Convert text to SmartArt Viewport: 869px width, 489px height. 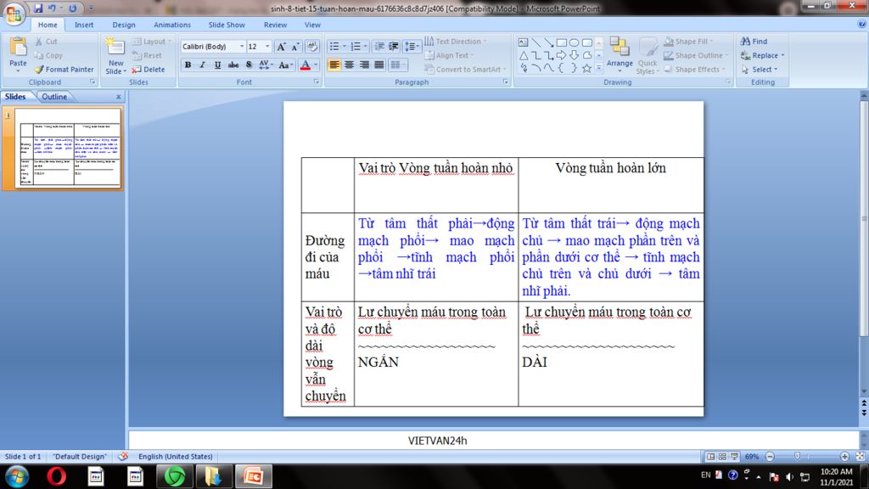point(466,70)
